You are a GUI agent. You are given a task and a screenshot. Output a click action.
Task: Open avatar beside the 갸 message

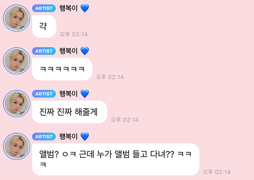click(17, 18)
